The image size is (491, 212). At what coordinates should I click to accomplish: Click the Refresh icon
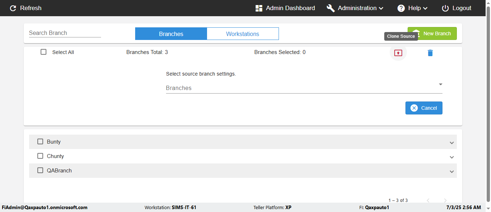point(13,8)
